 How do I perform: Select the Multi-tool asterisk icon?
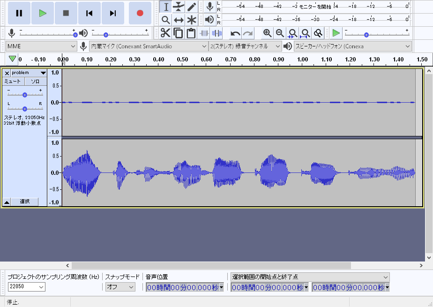191,20
